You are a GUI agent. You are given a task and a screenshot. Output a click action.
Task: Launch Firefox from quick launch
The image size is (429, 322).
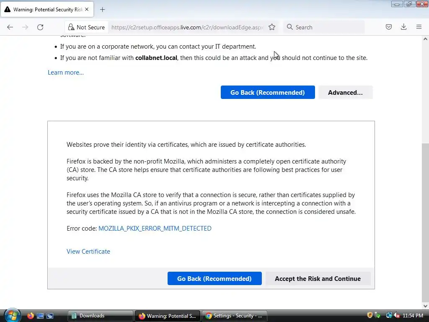click(x=30, y=316)
